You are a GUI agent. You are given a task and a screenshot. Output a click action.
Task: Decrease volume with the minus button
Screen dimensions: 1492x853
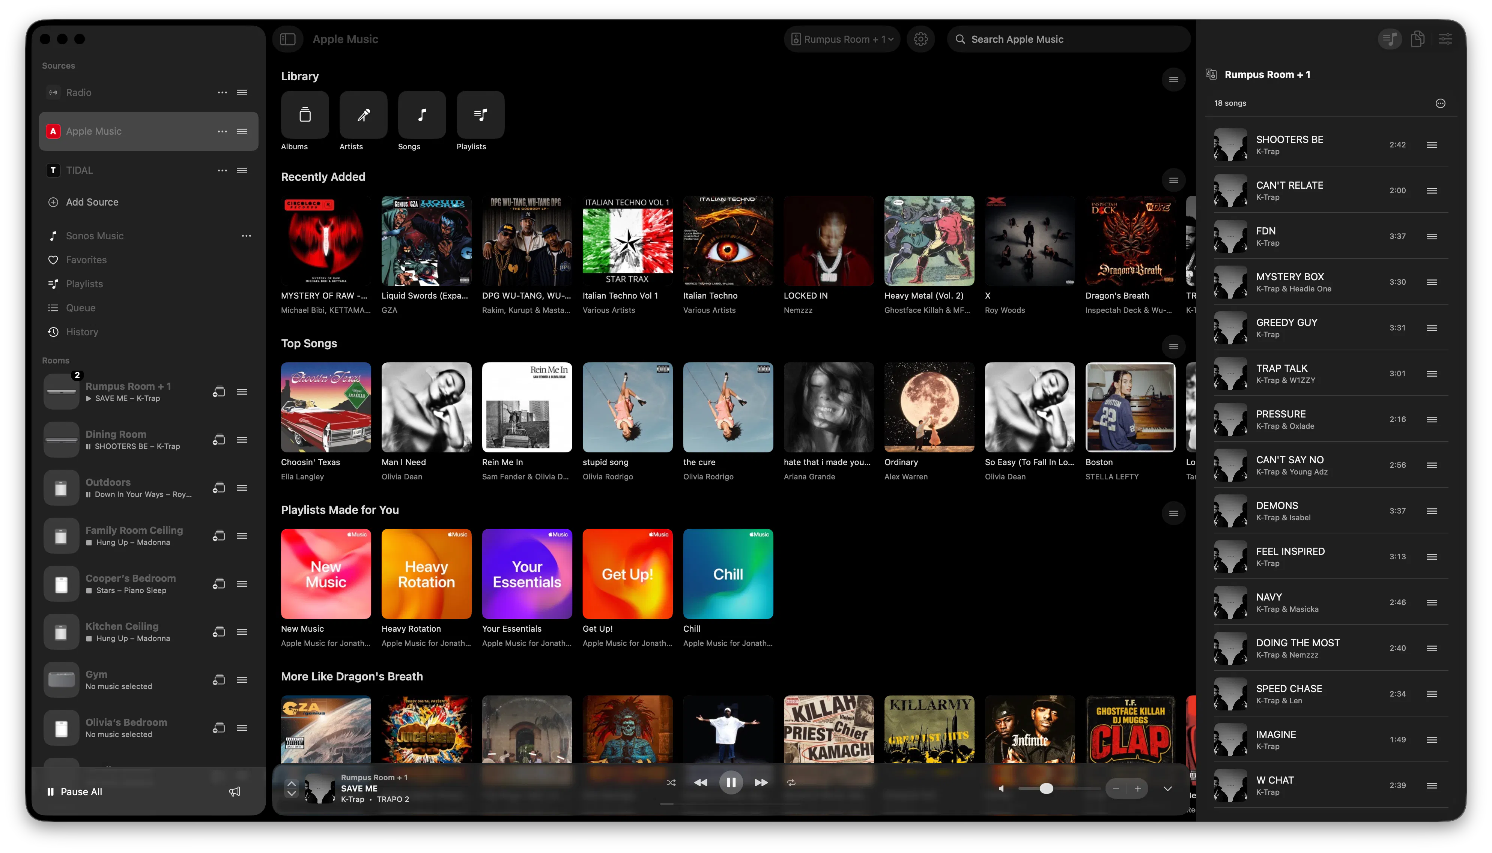1116,788
